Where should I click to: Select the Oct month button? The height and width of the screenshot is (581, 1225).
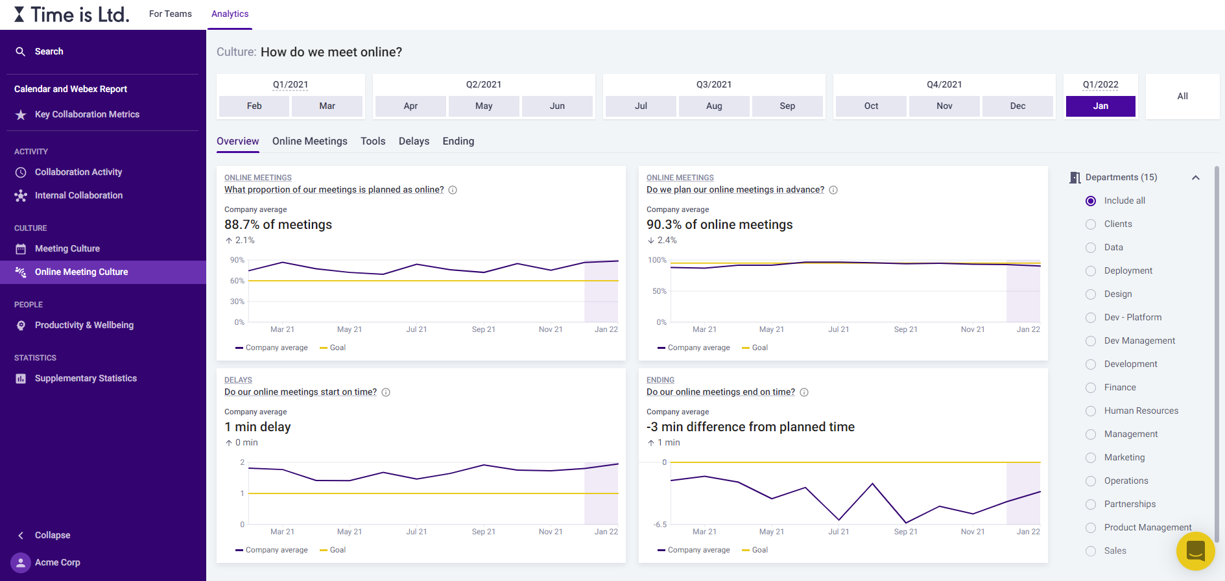click(x=871, y=106)
